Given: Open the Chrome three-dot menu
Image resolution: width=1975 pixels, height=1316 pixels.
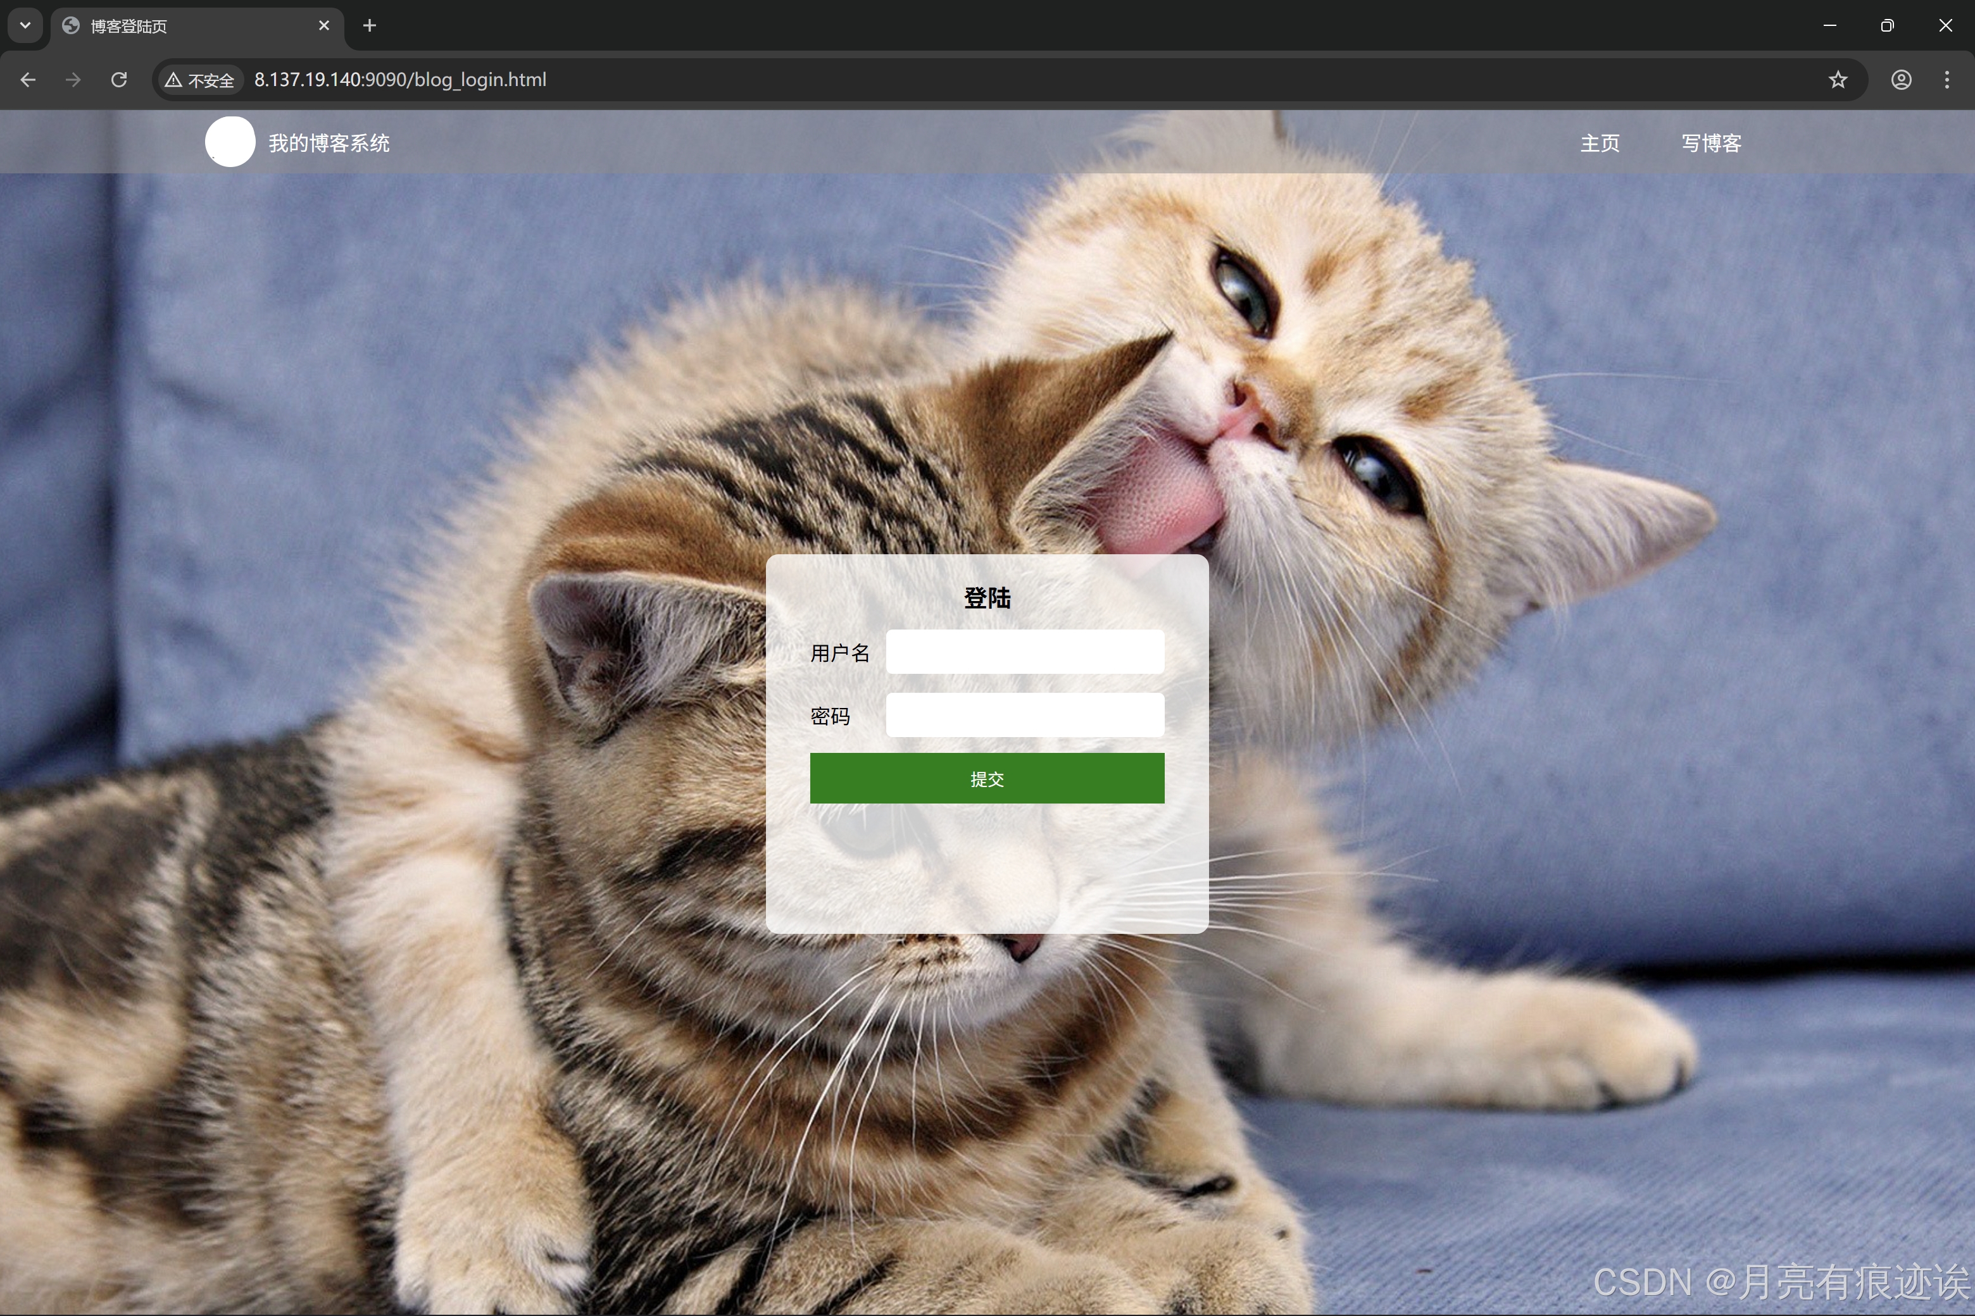Looking at the screenshot, I should [1947, 80].
